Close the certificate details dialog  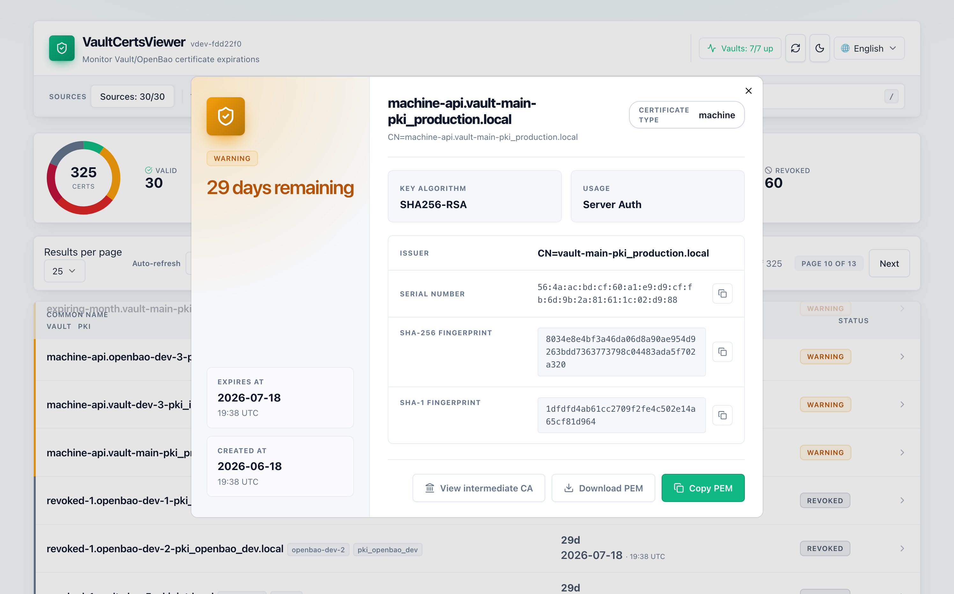click(x=748, y=91)
